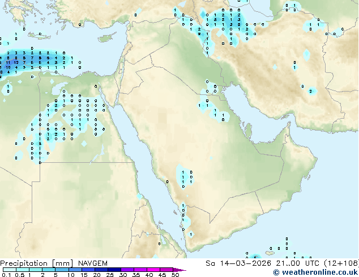Click the 'Precipitation [mm]' legend title
This screenshot has width=359, height=277.
[x=37, y=263]
